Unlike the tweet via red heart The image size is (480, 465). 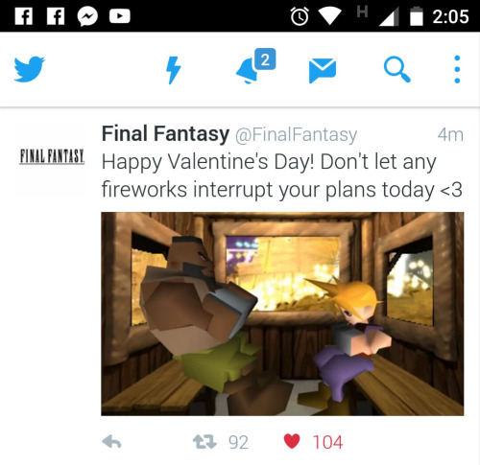[x=292, y=441]
